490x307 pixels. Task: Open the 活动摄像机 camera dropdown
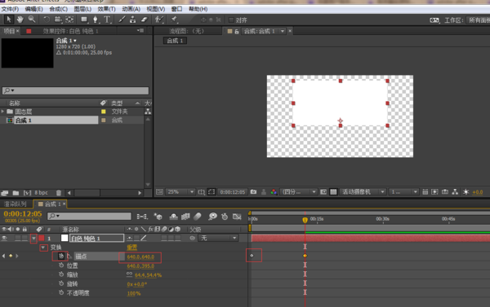tap(363, 191)
